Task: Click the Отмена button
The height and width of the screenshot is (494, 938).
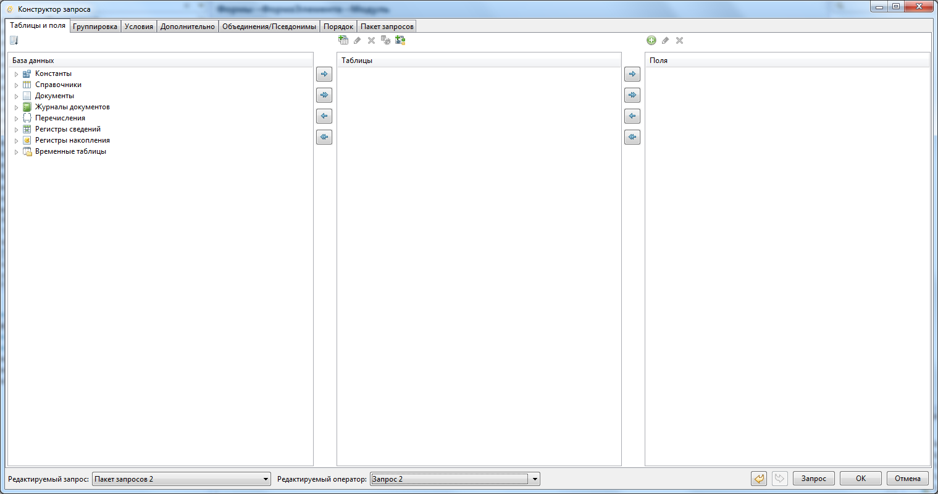Action: click(908, 479)
